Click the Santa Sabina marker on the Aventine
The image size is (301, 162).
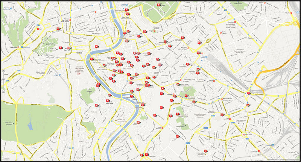pyautogui.click(x=138, y=123)
